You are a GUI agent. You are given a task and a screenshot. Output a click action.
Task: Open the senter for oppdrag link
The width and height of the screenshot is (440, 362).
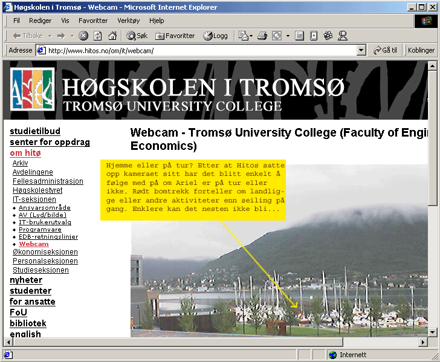50,142
